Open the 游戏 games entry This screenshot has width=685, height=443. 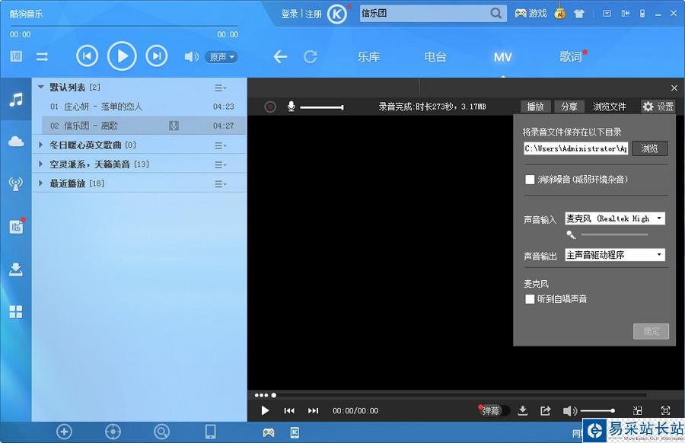530,14
